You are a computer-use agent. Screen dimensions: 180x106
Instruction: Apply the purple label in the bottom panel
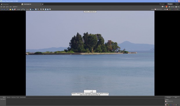pyautogui.click(x=174, y=105)
